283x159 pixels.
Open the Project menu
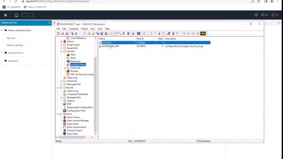[x=84, y=29]
